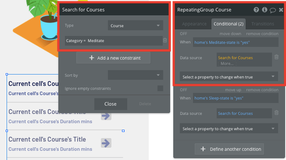Image resolution: width=286 pixels, height=160 pixels.
Task: Open the comment bubble icon
Action: tap(273, 10)
